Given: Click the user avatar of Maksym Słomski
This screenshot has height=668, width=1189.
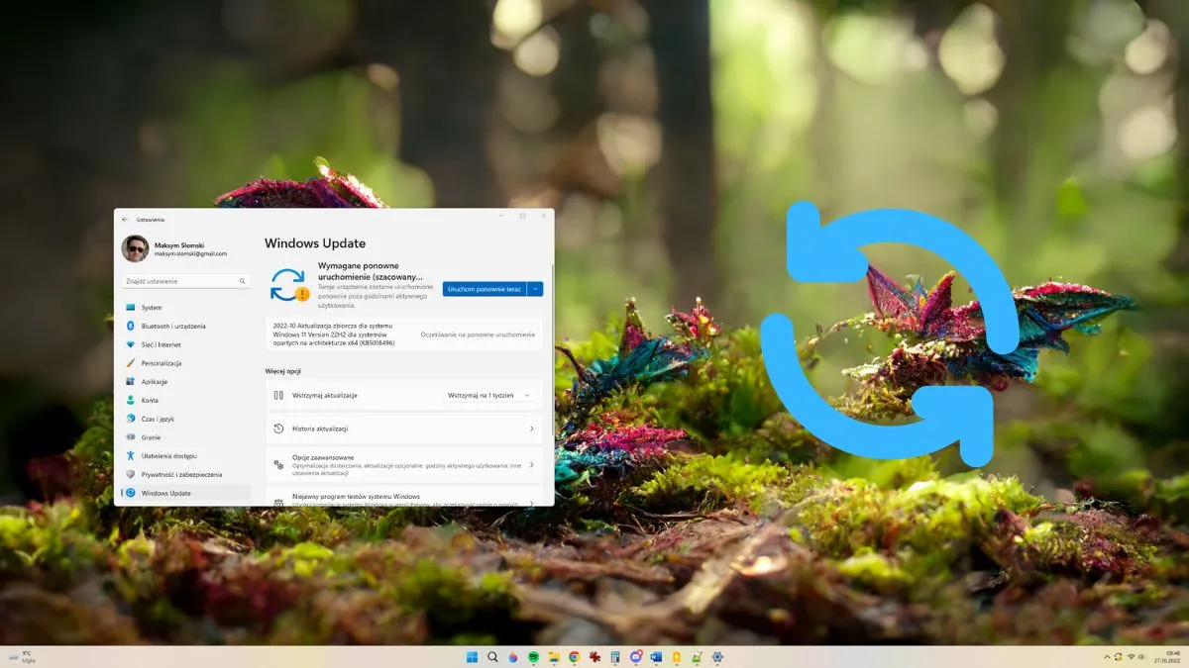Looking at the screenshot, I should [x=135, y=247].
